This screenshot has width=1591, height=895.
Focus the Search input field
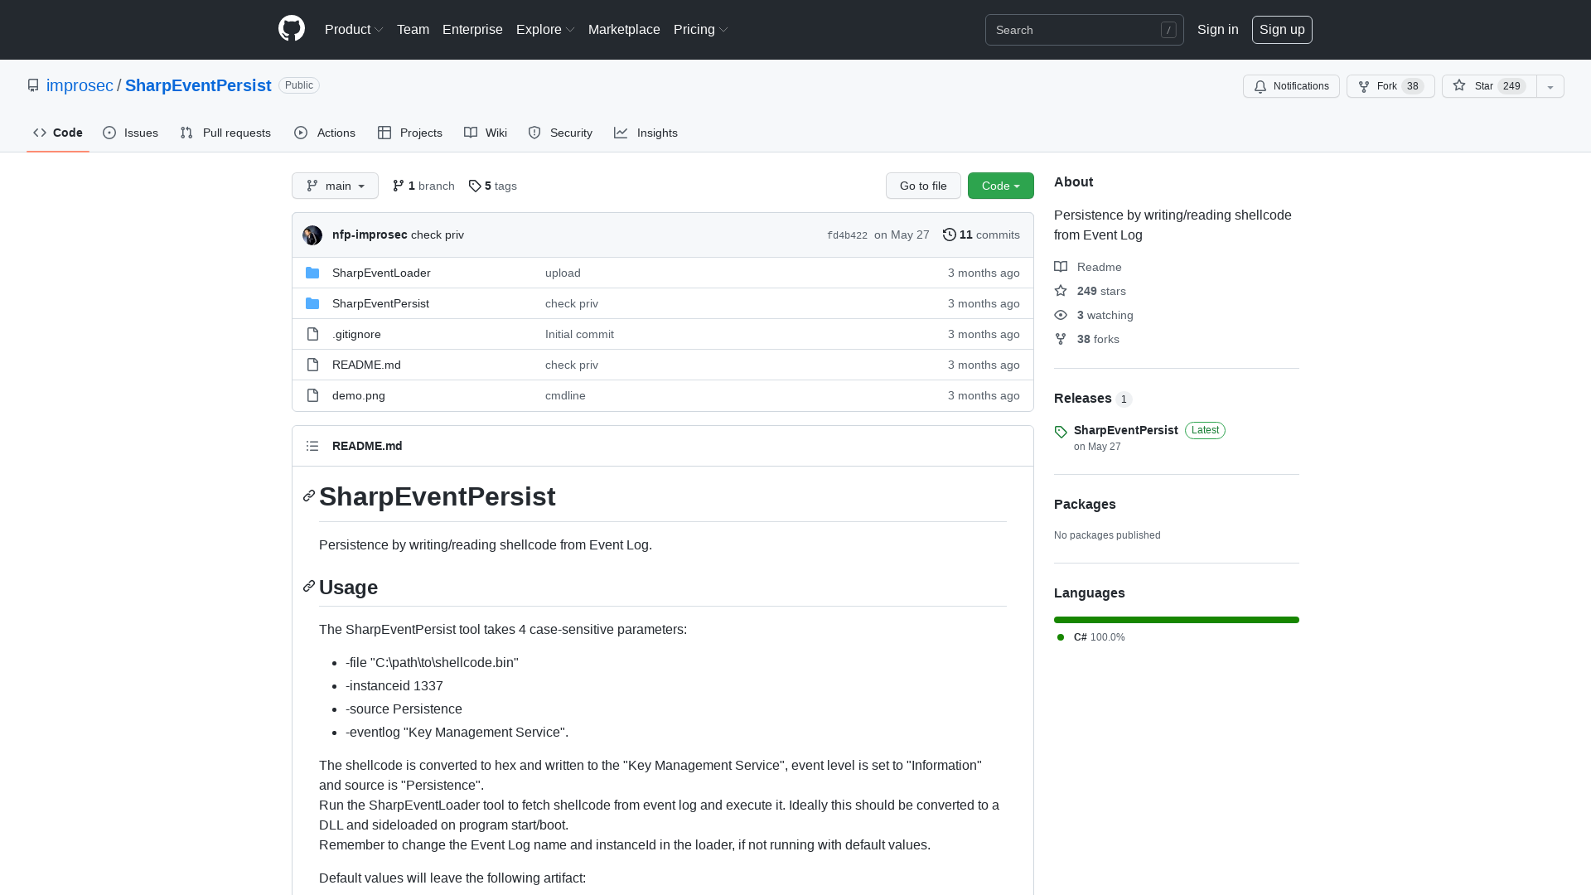pyautogui.click(x=1084, y=30)
